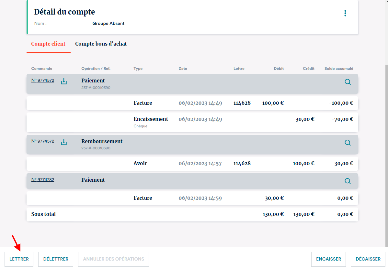This screenshot has width=388, height=268.
Task: Switch to Compte bons d'achat tab
Action: [x=101, y=44]
